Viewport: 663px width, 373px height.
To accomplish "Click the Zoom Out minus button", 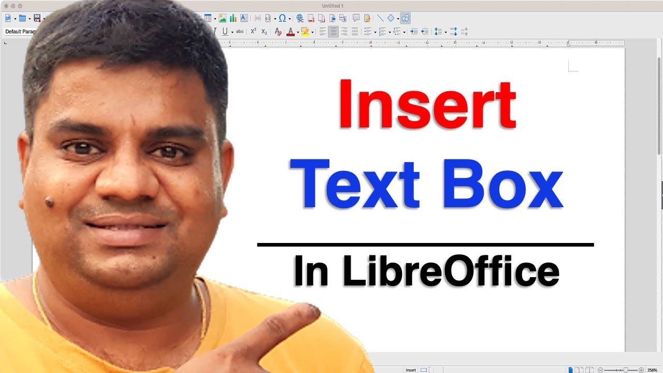I will click(600, 370).
